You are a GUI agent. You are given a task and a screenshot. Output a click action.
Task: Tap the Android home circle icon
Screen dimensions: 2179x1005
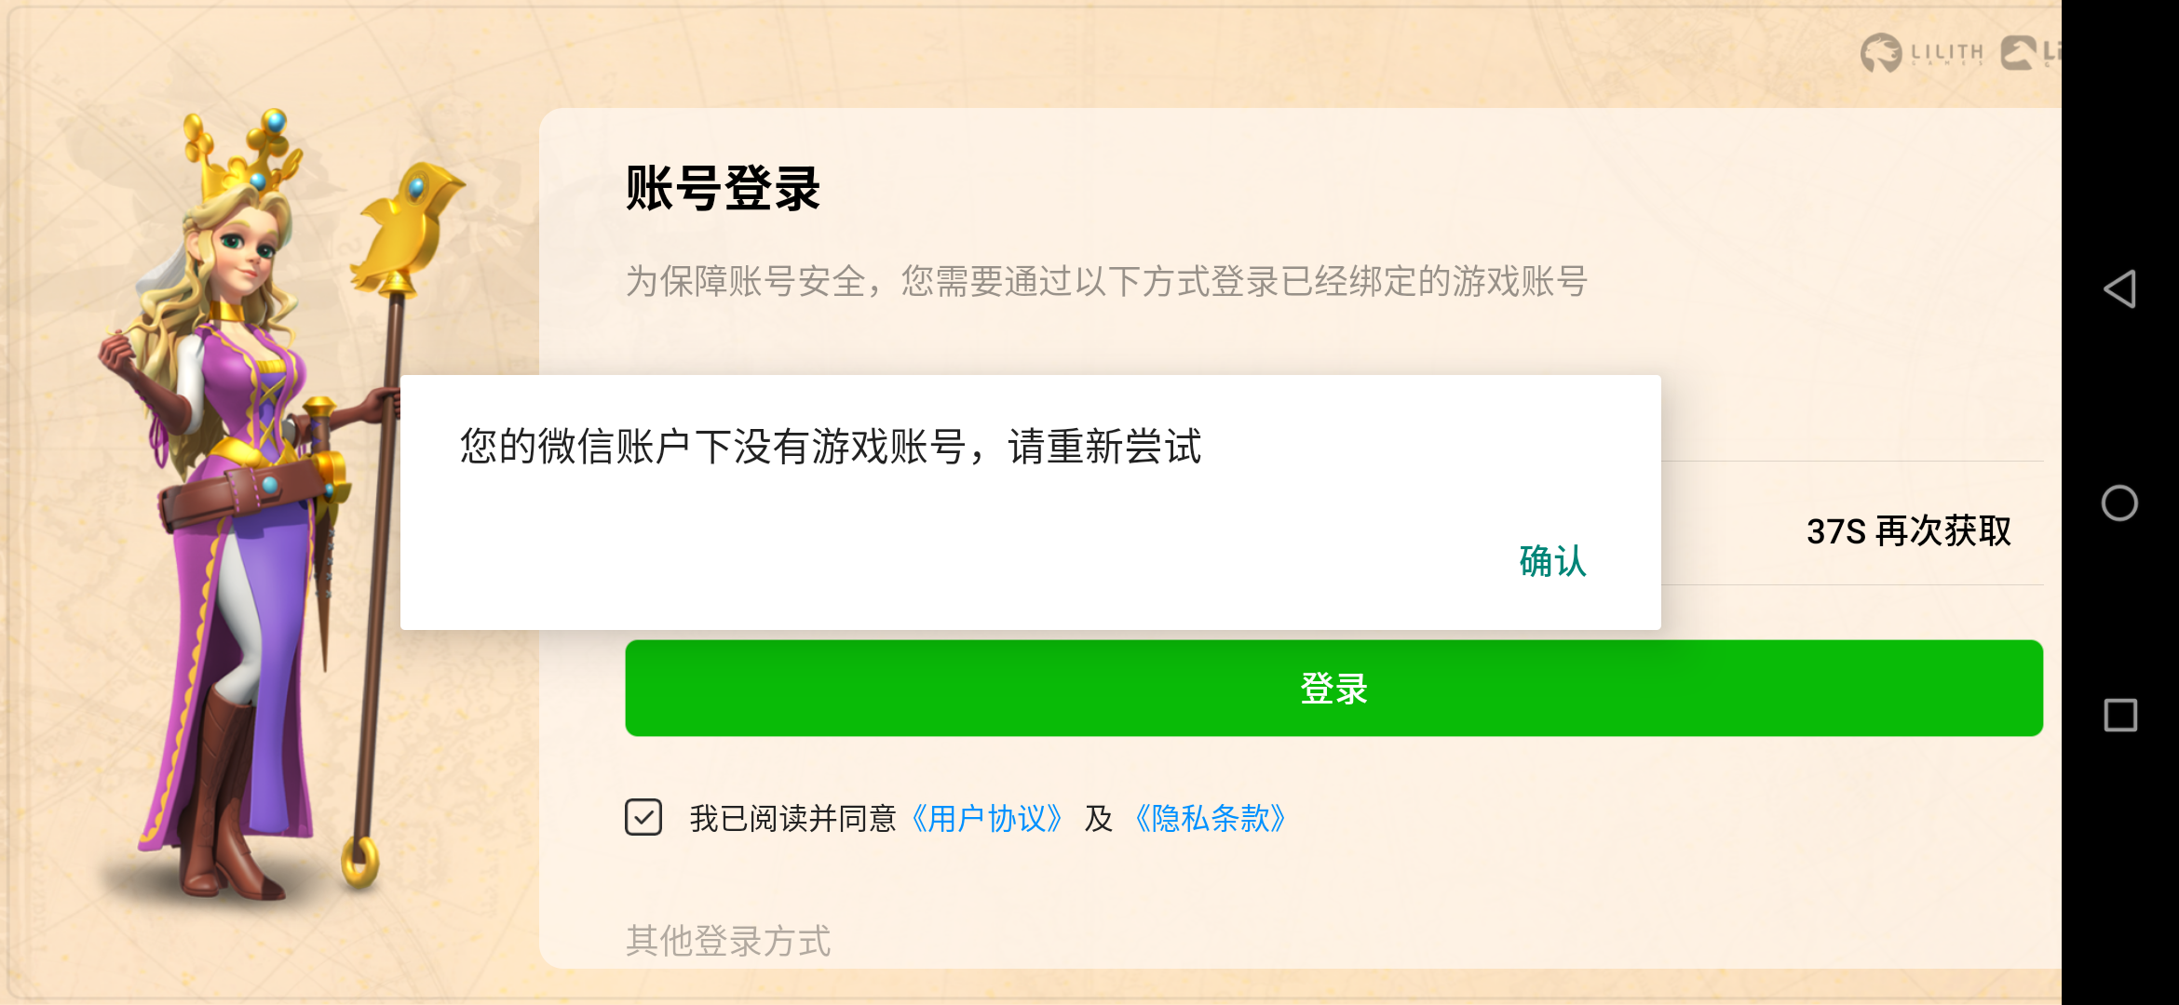[2119, 503]
